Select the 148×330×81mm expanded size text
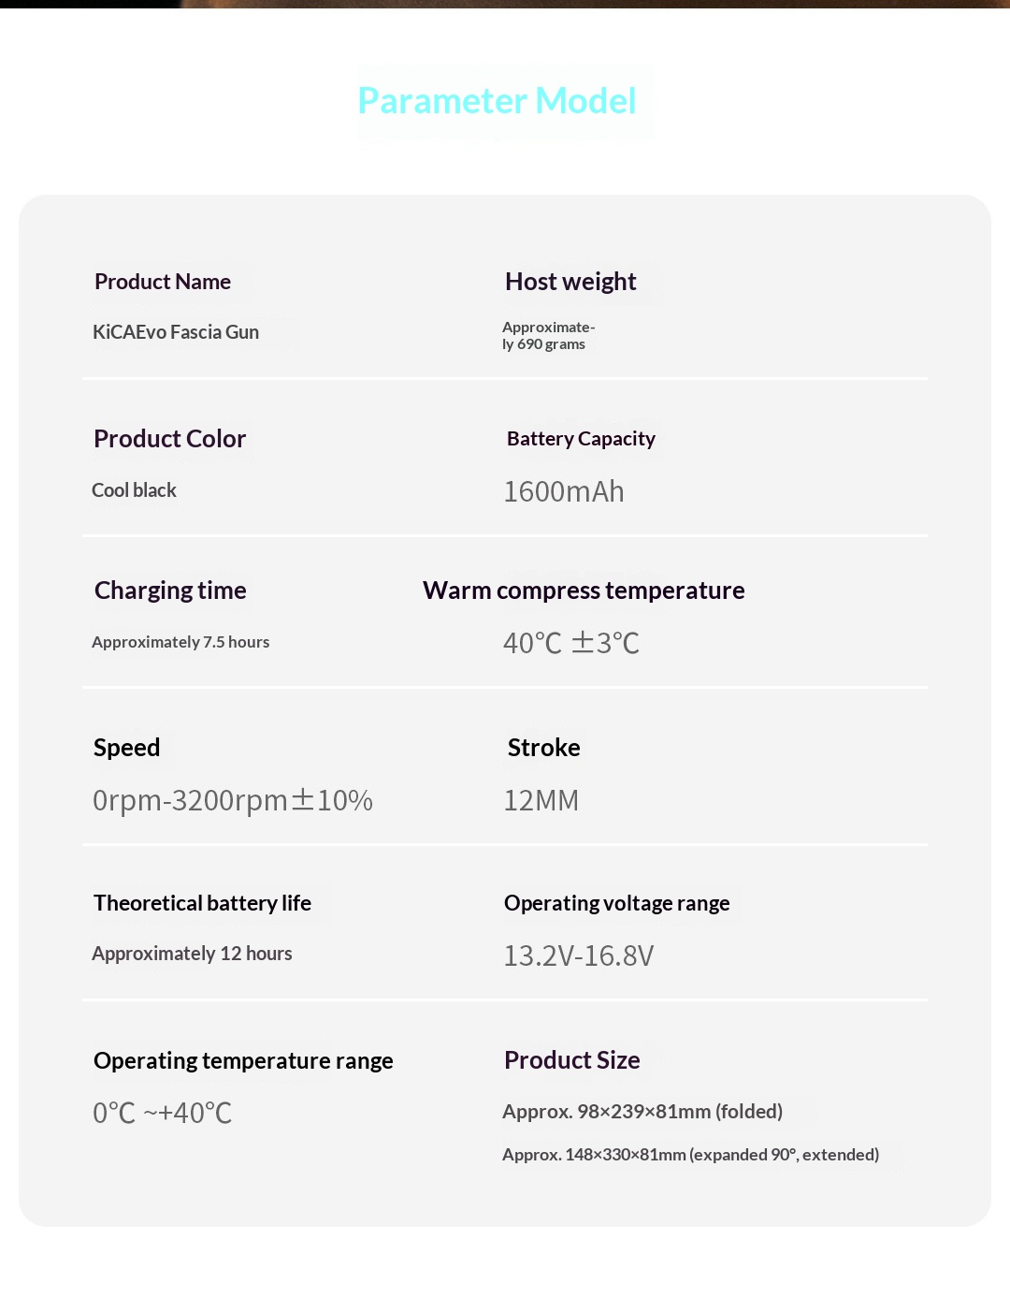1010x1298 pixels. click(x=690, y=1155)
